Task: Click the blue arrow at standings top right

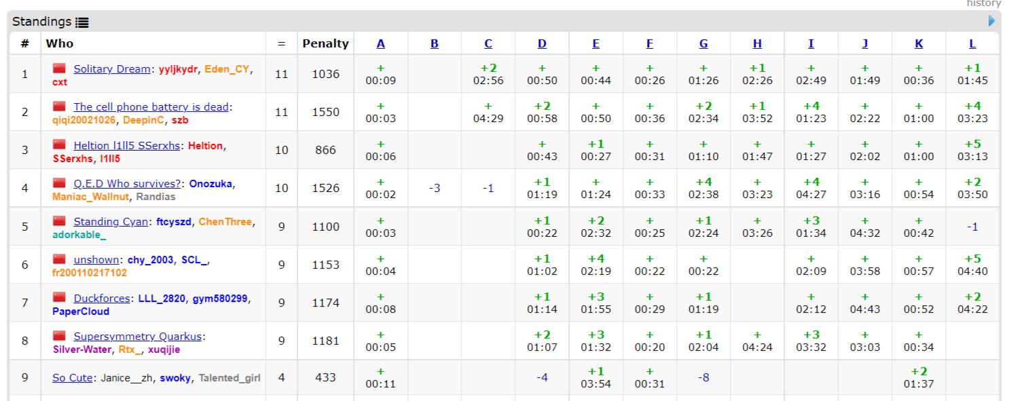Action: (x=991, y=21)
